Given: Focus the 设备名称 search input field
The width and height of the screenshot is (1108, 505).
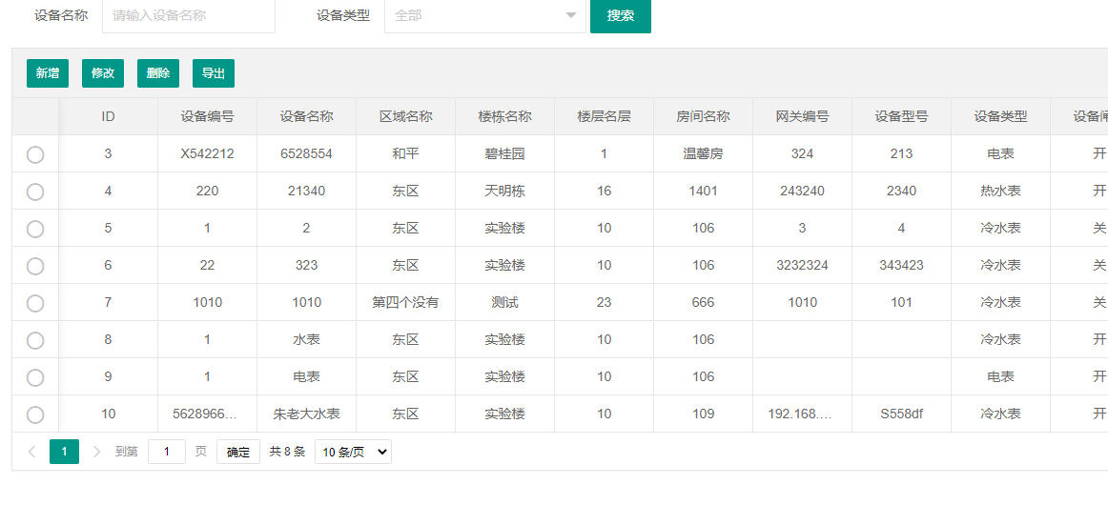Looking at the screenshot, I should coord(189,15).
